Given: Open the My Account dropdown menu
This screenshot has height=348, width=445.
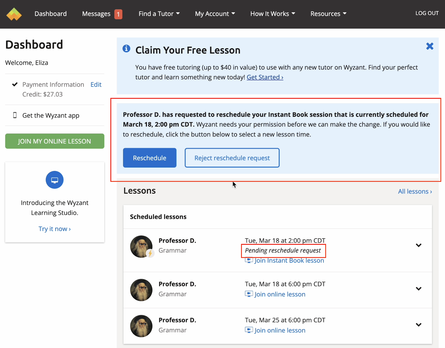Looking at the screenshot, I should 215,14.
